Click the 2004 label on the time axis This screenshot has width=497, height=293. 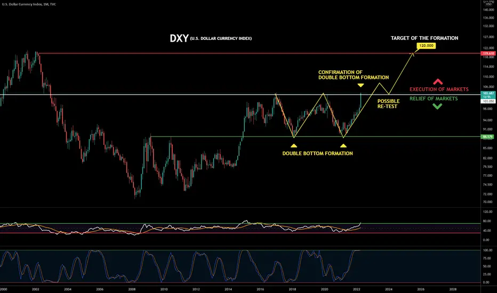pos(68,289)
